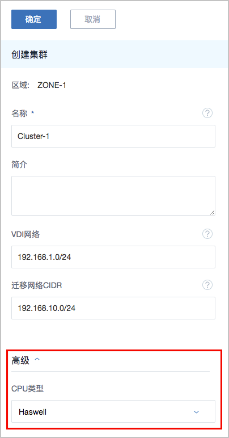Click the 简介 field label

click(x=19, y=165)
